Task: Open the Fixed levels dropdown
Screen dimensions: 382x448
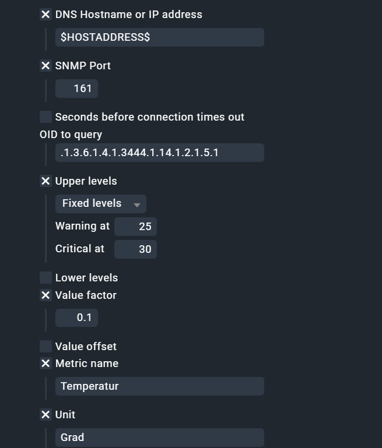Action: (x=100, y=204)
